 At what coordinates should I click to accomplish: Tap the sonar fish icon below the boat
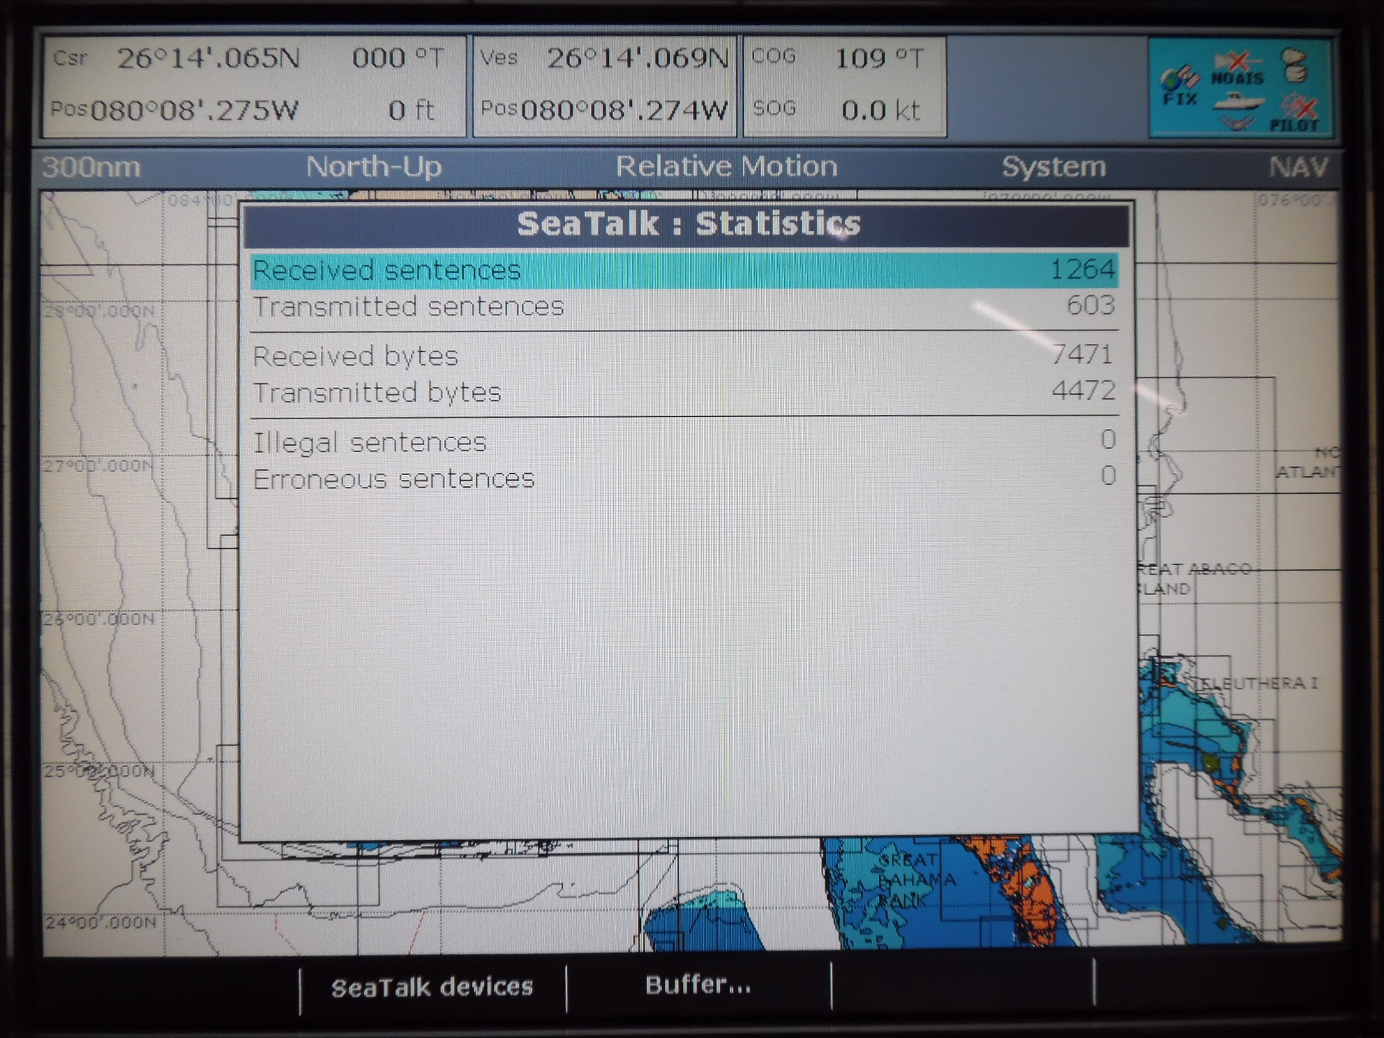click(1237, 123)
